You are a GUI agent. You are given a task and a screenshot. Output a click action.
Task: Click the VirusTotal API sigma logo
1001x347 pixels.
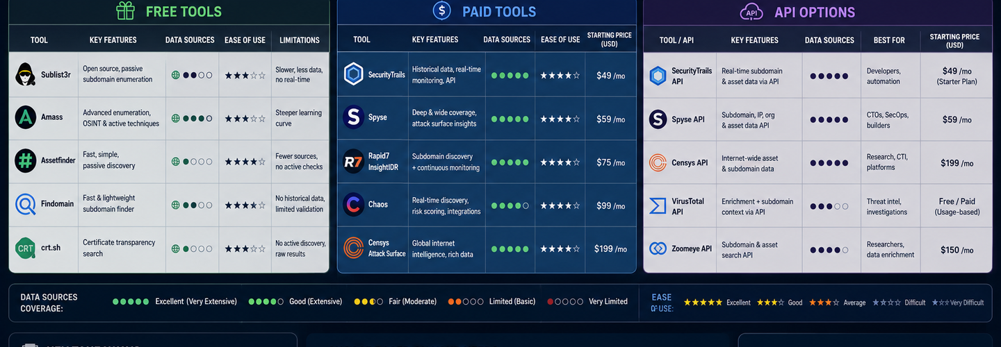(658, 205)
